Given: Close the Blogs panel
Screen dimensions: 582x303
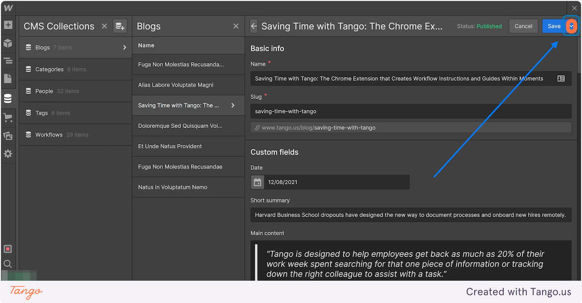Looking at the screenshot, I should click(236, 26).
